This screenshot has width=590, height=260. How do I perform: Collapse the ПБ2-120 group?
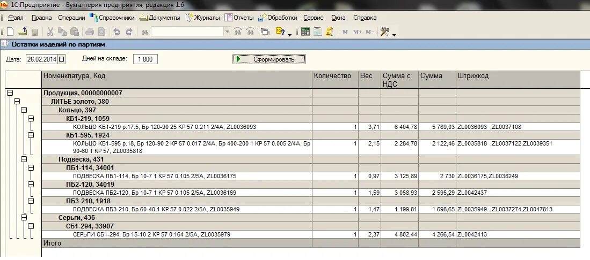click(x=31, y=185)
